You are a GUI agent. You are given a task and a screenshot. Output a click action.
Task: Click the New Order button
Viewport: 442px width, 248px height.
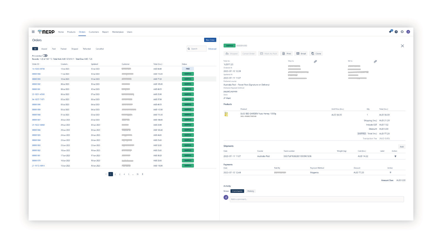[210, 40]
